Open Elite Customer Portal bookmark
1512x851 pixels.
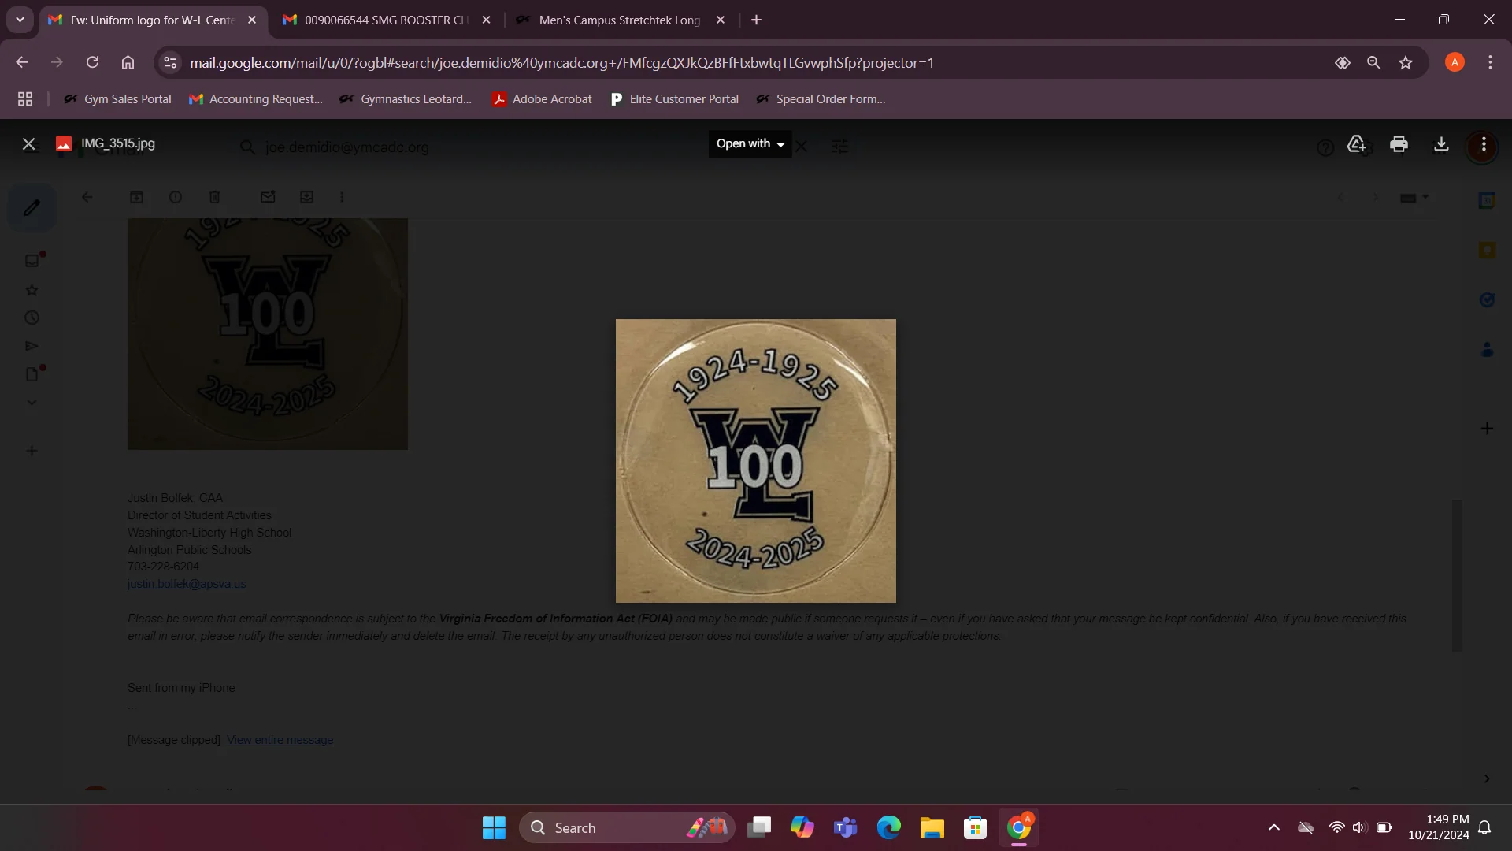tap(675, 99)
